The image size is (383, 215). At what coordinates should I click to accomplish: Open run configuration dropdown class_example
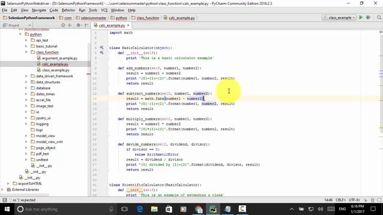tap(339, 17)
